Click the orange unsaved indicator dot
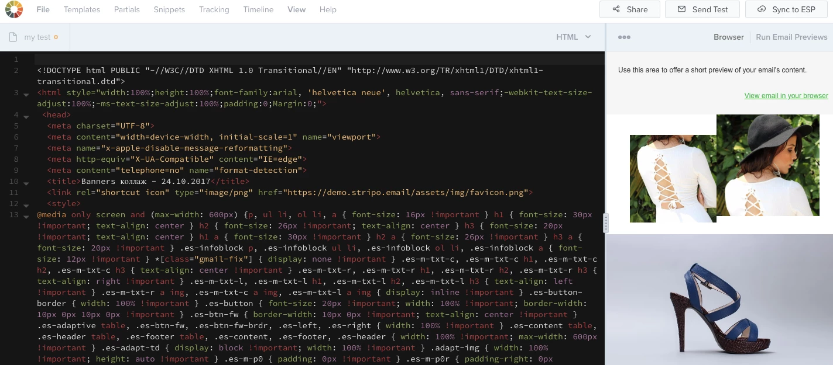Screen dimensions: 833x365 (56, 37)
